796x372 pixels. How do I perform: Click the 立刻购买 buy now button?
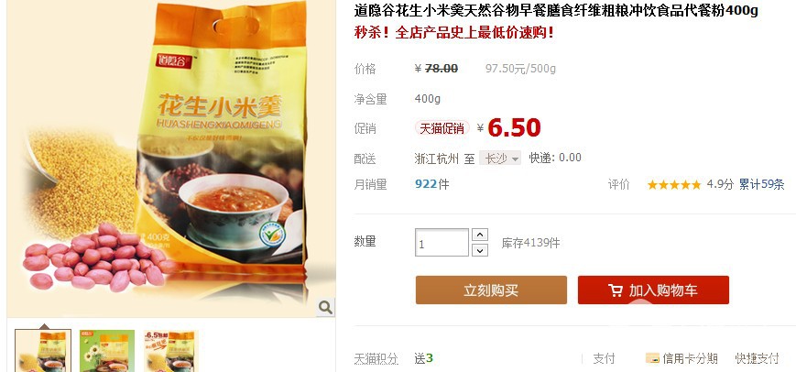point(491,290)
